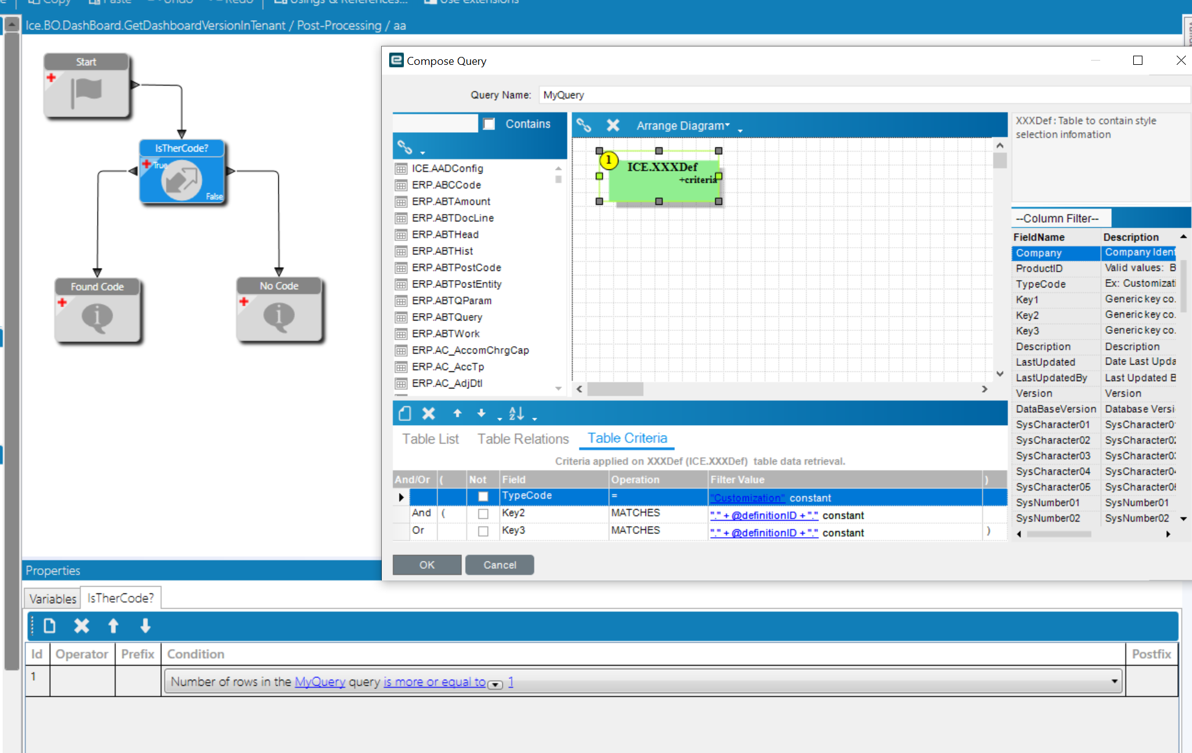Open the Variables tab

[53, 598]
